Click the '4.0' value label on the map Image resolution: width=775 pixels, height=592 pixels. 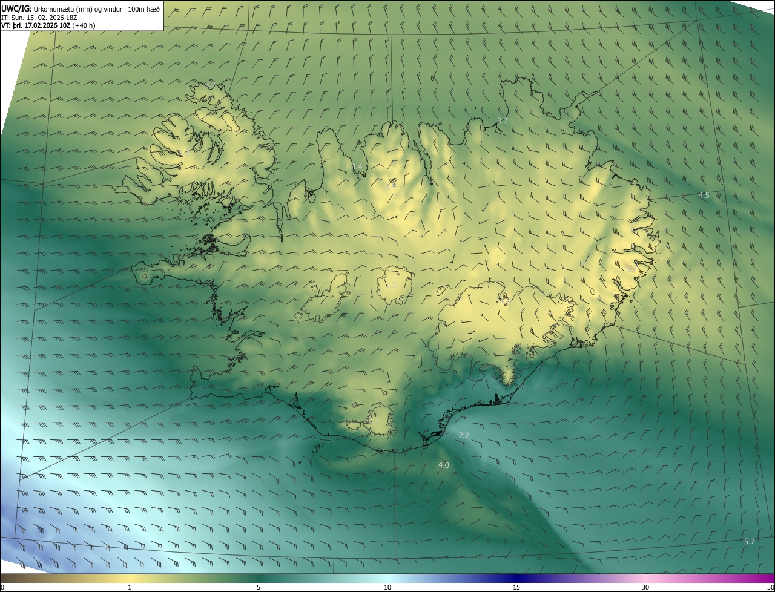(x=443, y=465)
